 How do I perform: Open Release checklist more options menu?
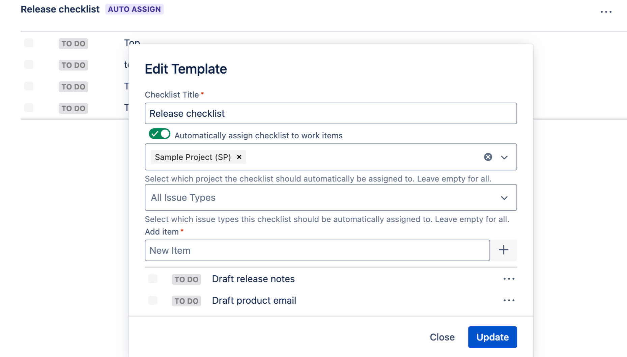606,12
